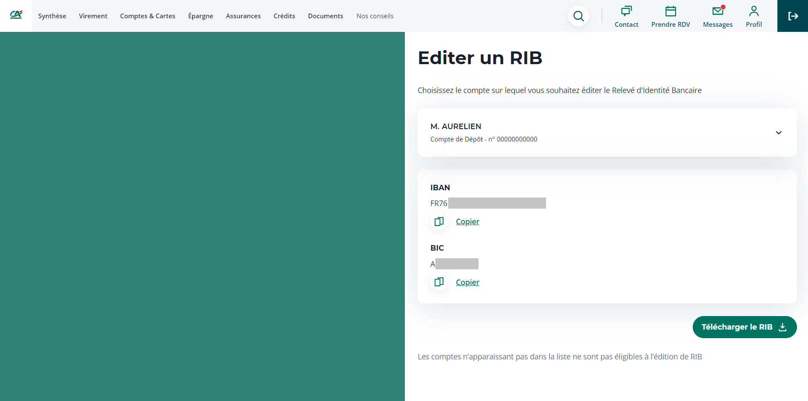Click the Crédit Agricole logo icon
Screen dimensions: 808x401
[x=16, y=15]
